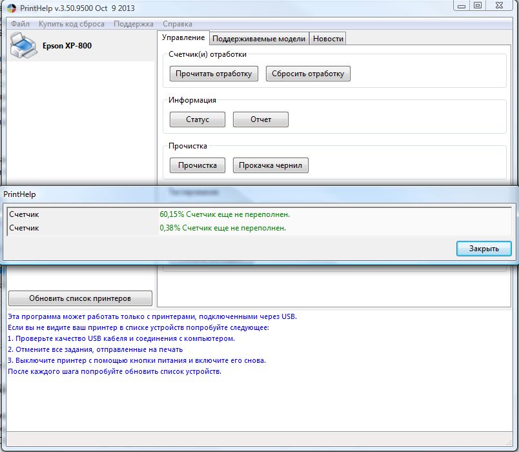Click the Информация group label
This screenshot has height=452, width=519.
(192, 100)
